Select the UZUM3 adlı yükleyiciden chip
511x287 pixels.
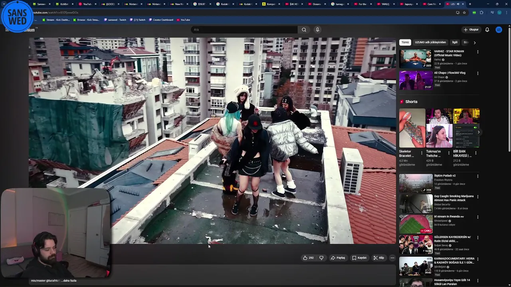pyautogui.click(x=430, y=42)
